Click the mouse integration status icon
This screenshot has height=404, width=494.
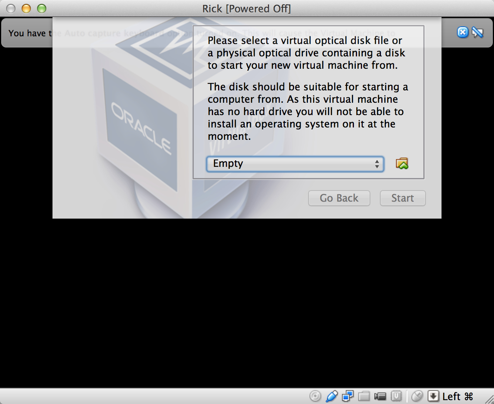point(417,396)
